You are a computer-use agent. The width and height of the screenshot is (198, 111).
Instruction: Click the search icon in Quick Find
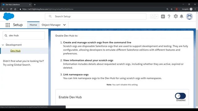(x=6, y=36)
